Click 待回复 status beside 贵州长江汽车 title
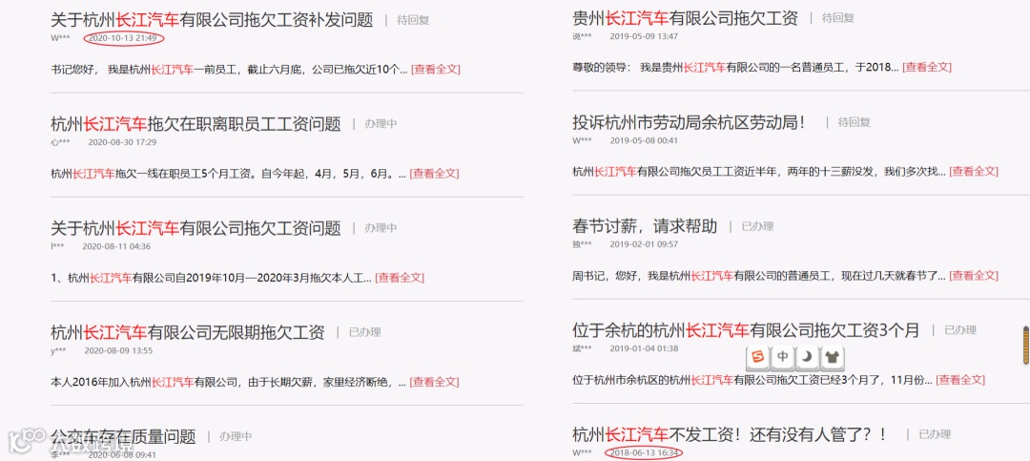The width and height of the screenshot is (1030, 461). pyautogui.click(x=838, y=18)
